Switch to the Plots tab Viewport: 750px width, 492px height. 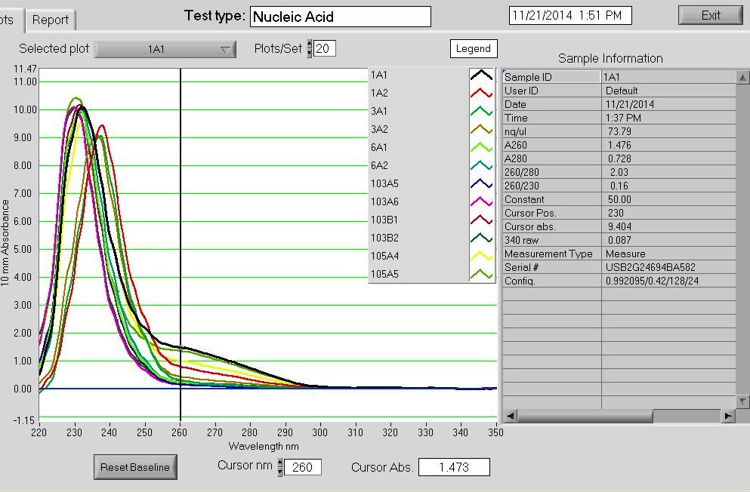click(9, 20)
